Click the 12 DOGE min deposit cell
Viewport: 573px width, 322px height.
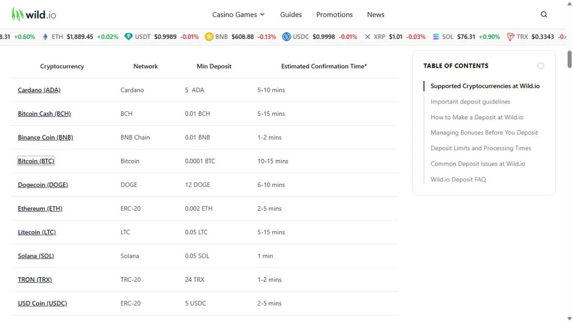point(197,185)
